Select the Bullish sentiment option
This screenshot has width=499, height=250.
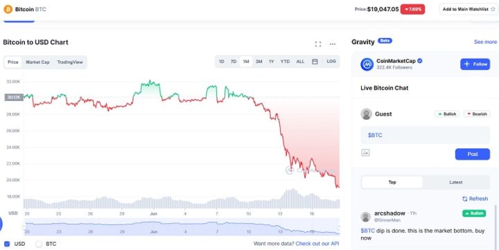pos(447,114)
